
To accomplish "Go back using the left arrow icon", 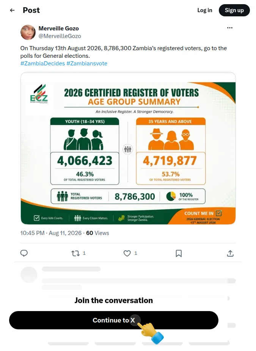I will pos(12,10).
